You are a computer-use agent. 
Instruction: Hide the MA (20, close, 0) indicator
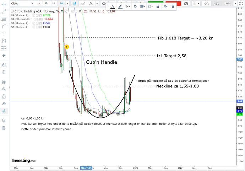point(34,27)
